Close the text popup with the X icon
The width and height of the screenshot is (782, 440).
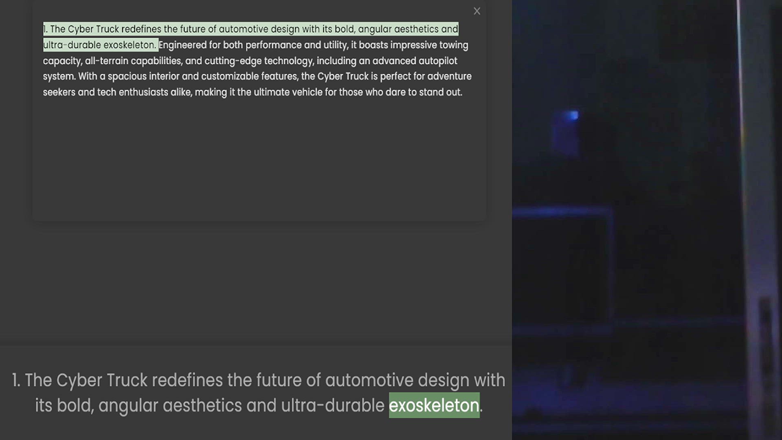[x=477, y=11]
